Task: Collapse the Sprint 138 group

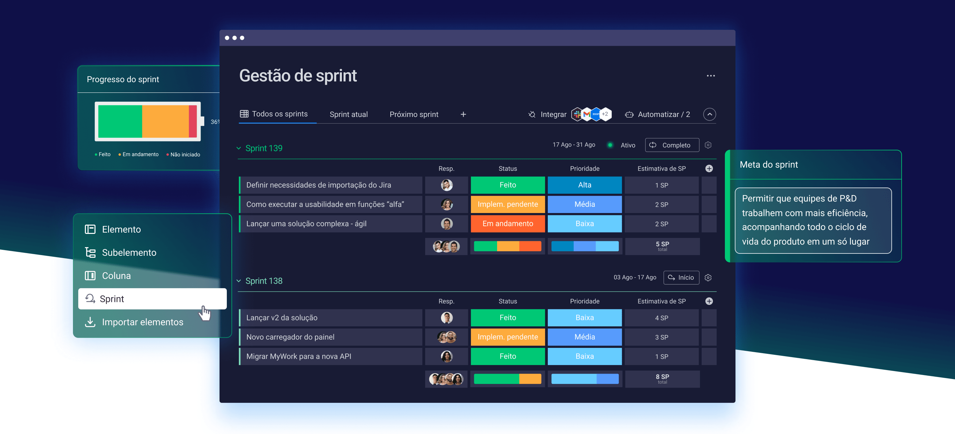Action: (239, 281)
